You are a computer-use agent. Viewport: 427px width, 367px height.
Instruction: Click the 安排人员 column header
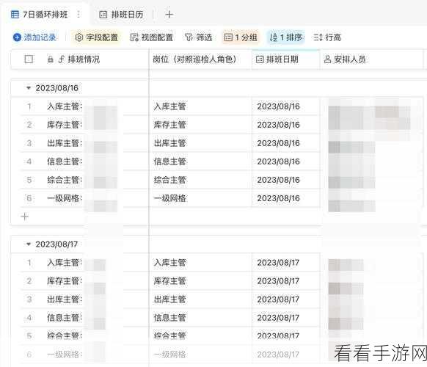tap(371, 59)
